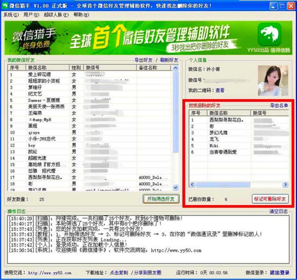Minimize the 微信猎手 window
The width and height of the screenshot is (297, 280).
273,6
